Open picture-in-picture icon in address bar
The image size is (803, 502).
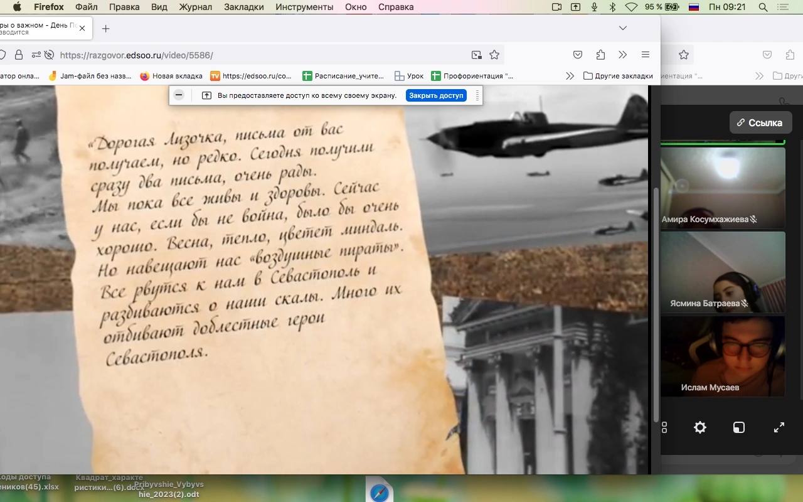pos(477,55)
